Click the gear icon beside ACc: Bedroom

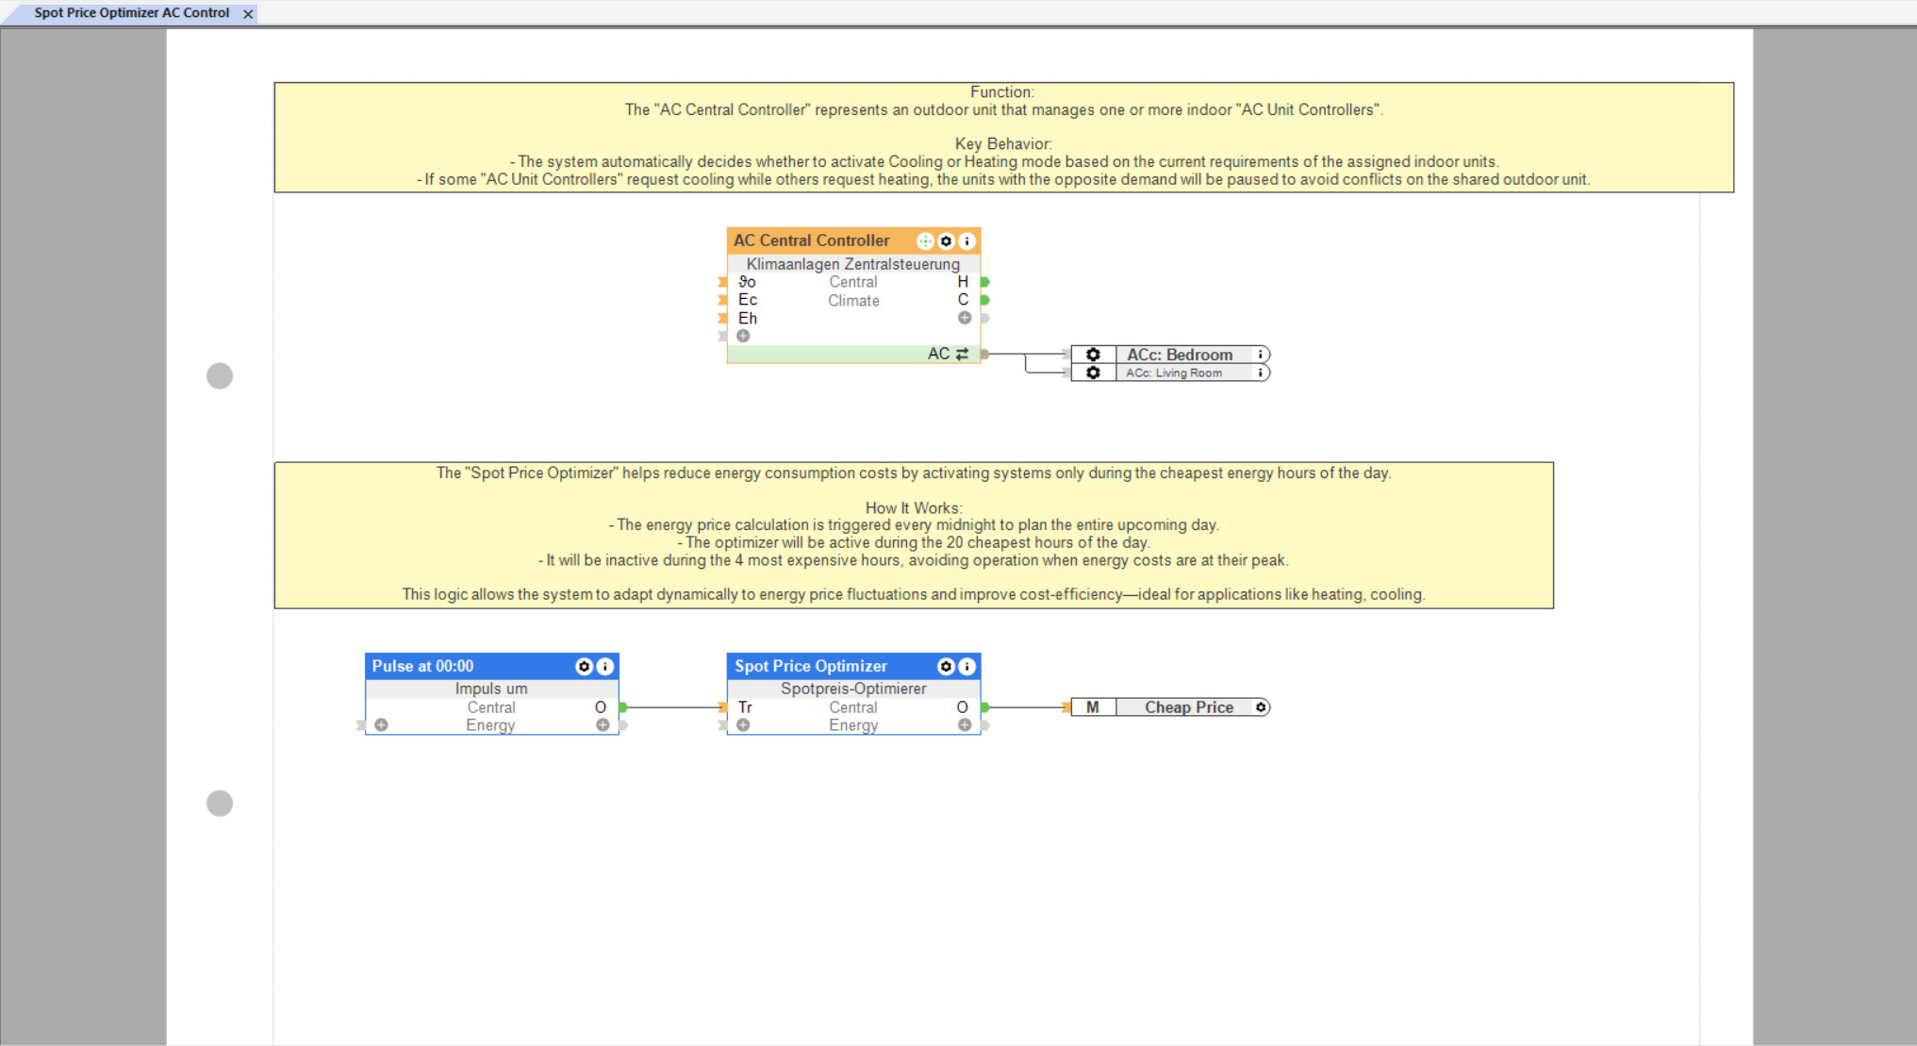click(1093, 355)
